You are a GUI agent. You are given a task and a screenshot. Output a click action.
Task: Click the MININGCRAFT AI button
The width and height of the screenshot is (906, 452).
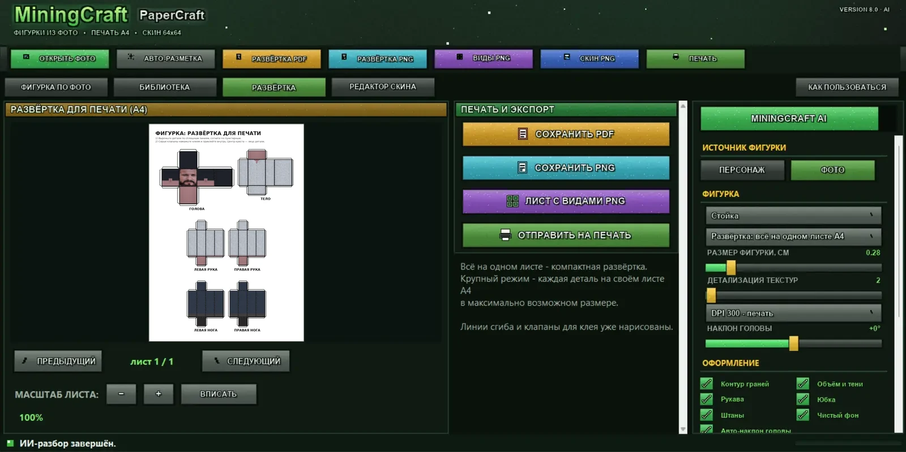789,118
